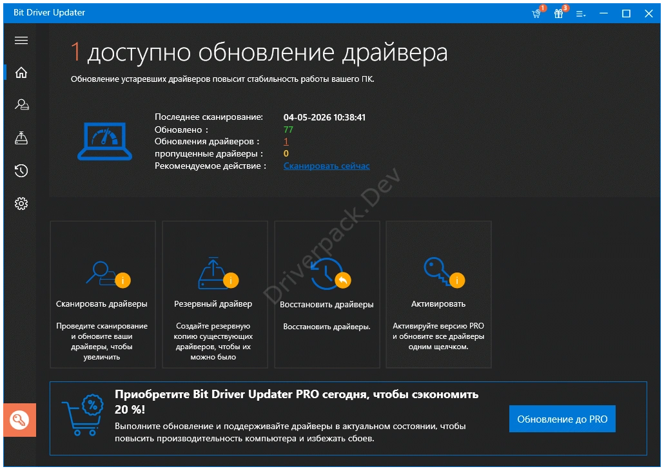
Task: Open the gift icon in title bar
Action: (x=558, y=13)
